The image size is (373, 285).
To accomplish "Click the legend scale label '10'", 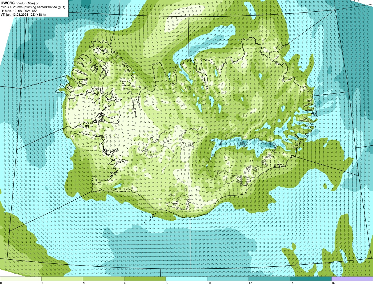I will pyautogui.click(x=209, y=283).
